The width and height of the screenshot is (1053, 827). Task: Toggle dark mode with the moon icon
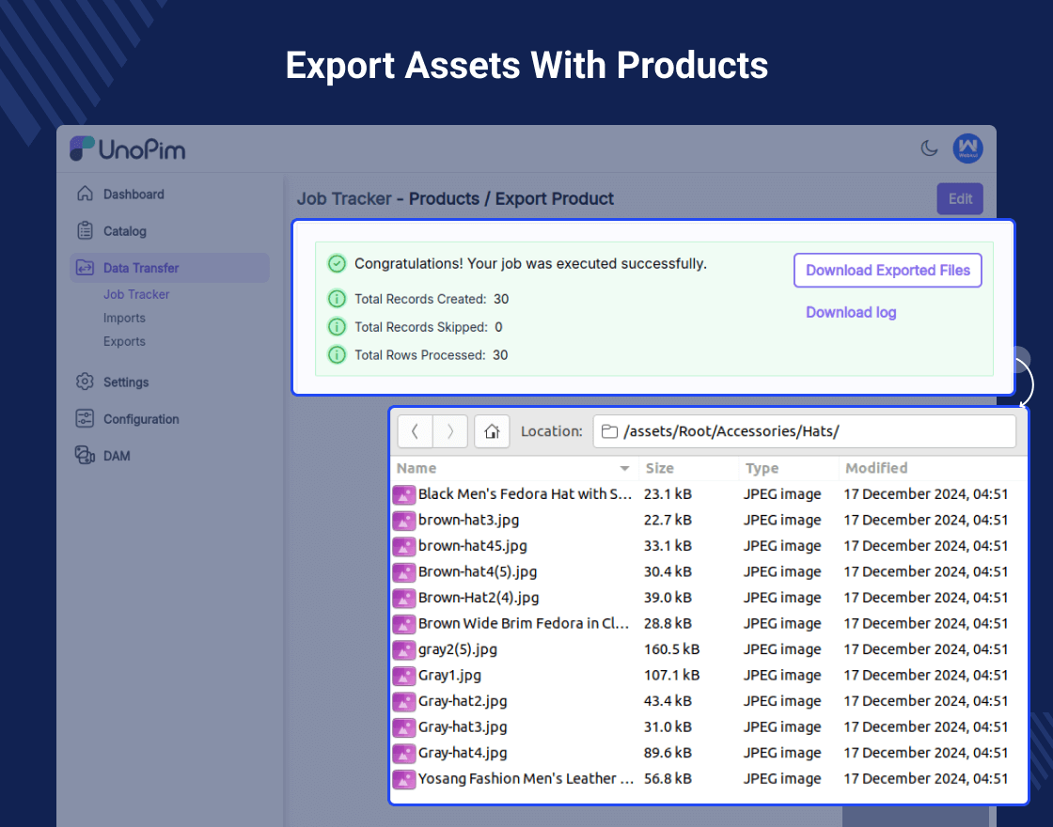click(927, 148)
